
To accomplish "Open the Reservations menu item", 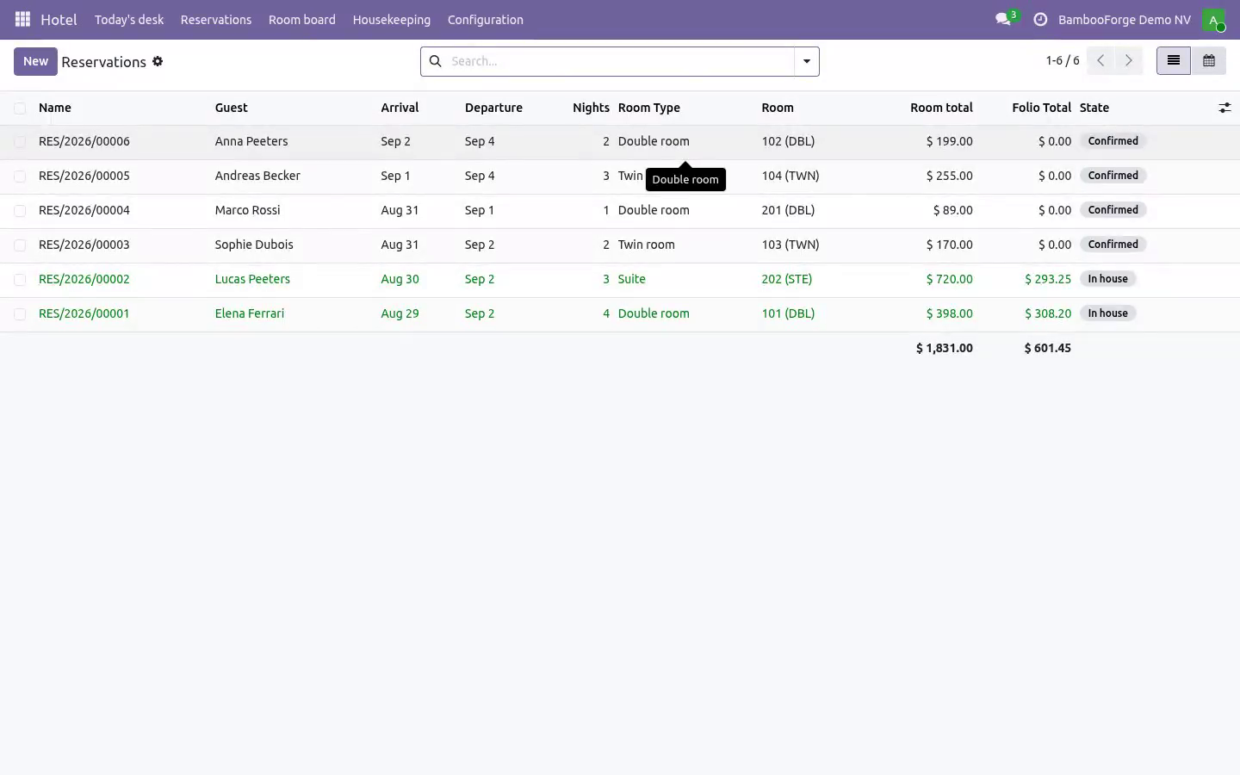I will [216, 19].
